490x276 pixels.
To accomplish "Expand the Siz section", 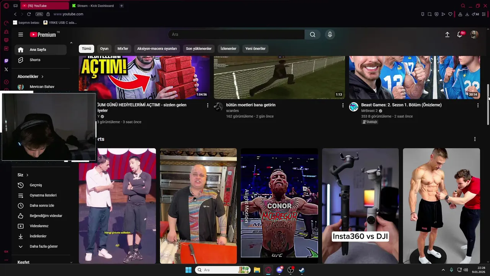I will [x=23, y=175].
